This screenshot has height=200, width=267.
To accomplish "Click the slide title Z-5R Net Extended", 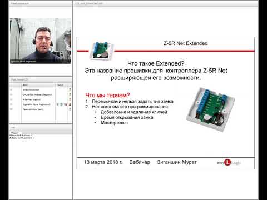I will [x=186, y=43].
